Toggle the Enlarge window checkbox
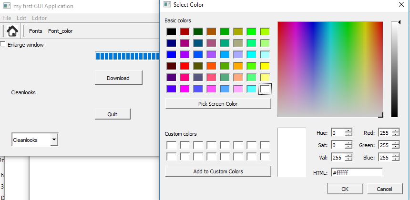This screenshot has width=410, height=200. [x=2, y=44]
